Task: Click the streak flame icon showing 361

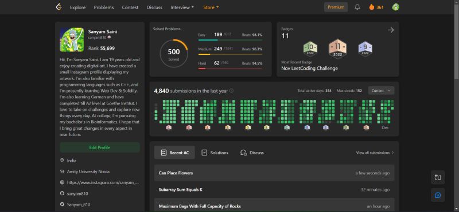Action: [372, 7]
